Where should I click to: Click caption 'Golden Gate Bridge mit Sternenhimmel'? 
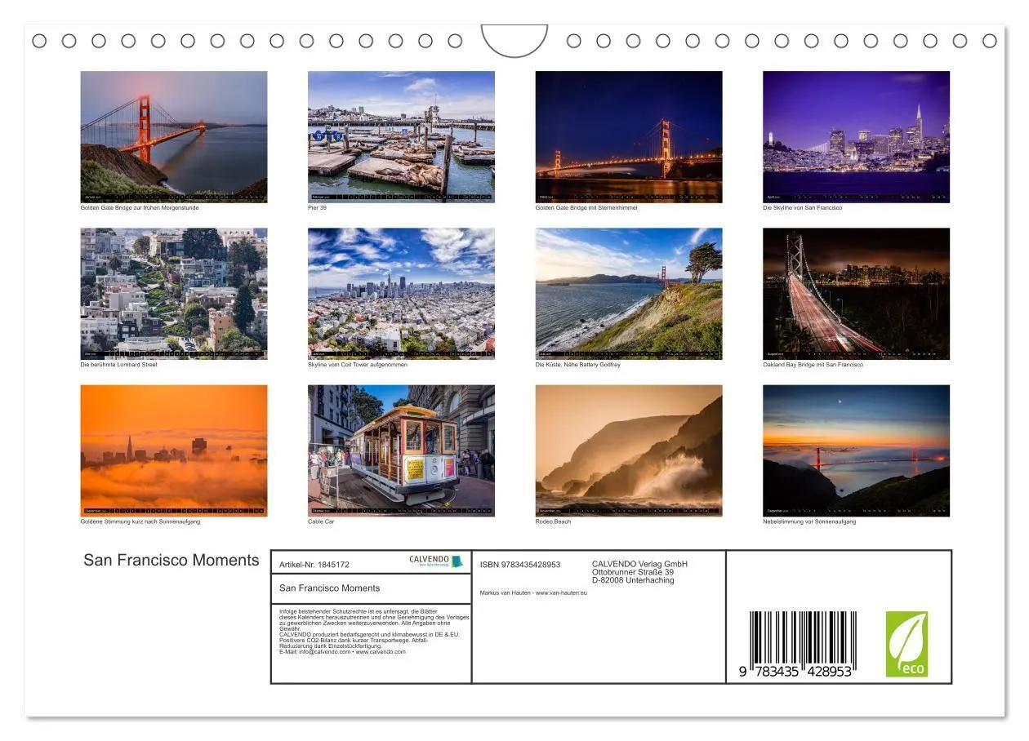[x=586, y=208]
